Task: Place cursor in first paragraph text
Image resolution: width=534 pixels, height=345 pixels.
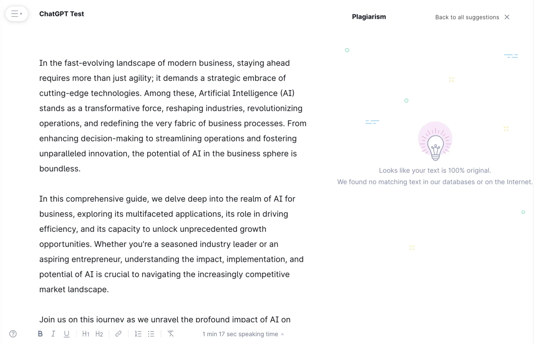Action: 173,116
